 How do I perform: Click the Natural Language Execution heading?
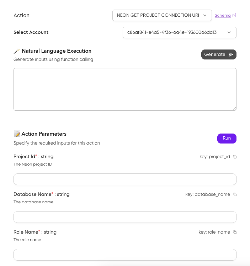click(56, 51)
